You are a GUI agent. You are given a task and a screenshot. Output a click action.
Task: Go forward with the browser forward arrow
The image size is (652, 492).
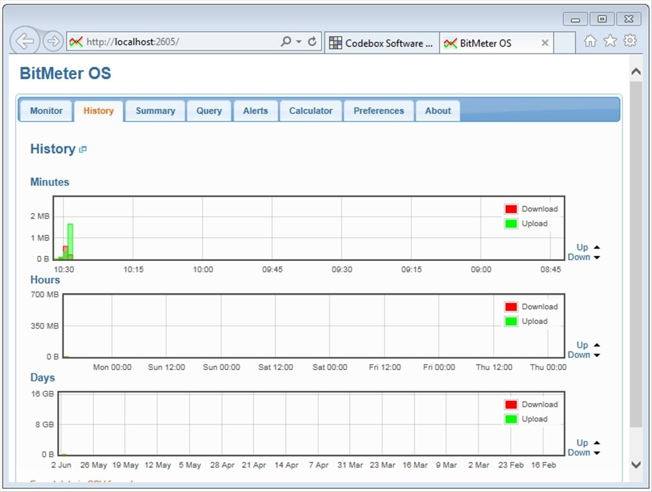pos(53,41)
